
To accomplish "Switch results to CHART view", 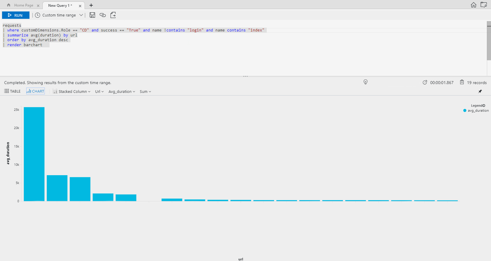I will coord(35,91).
